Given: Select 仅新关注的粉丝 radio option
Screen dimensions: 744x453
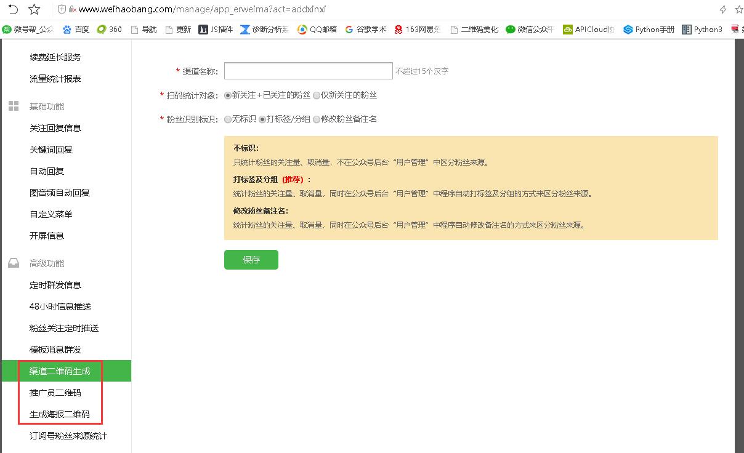Looking at the screenshot, I should (317, 95).
